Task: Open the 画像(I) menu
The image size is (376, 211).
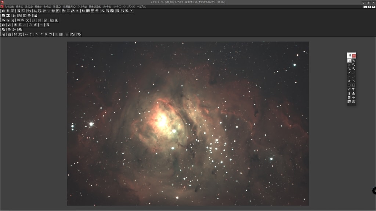Action: pos(38,7)
